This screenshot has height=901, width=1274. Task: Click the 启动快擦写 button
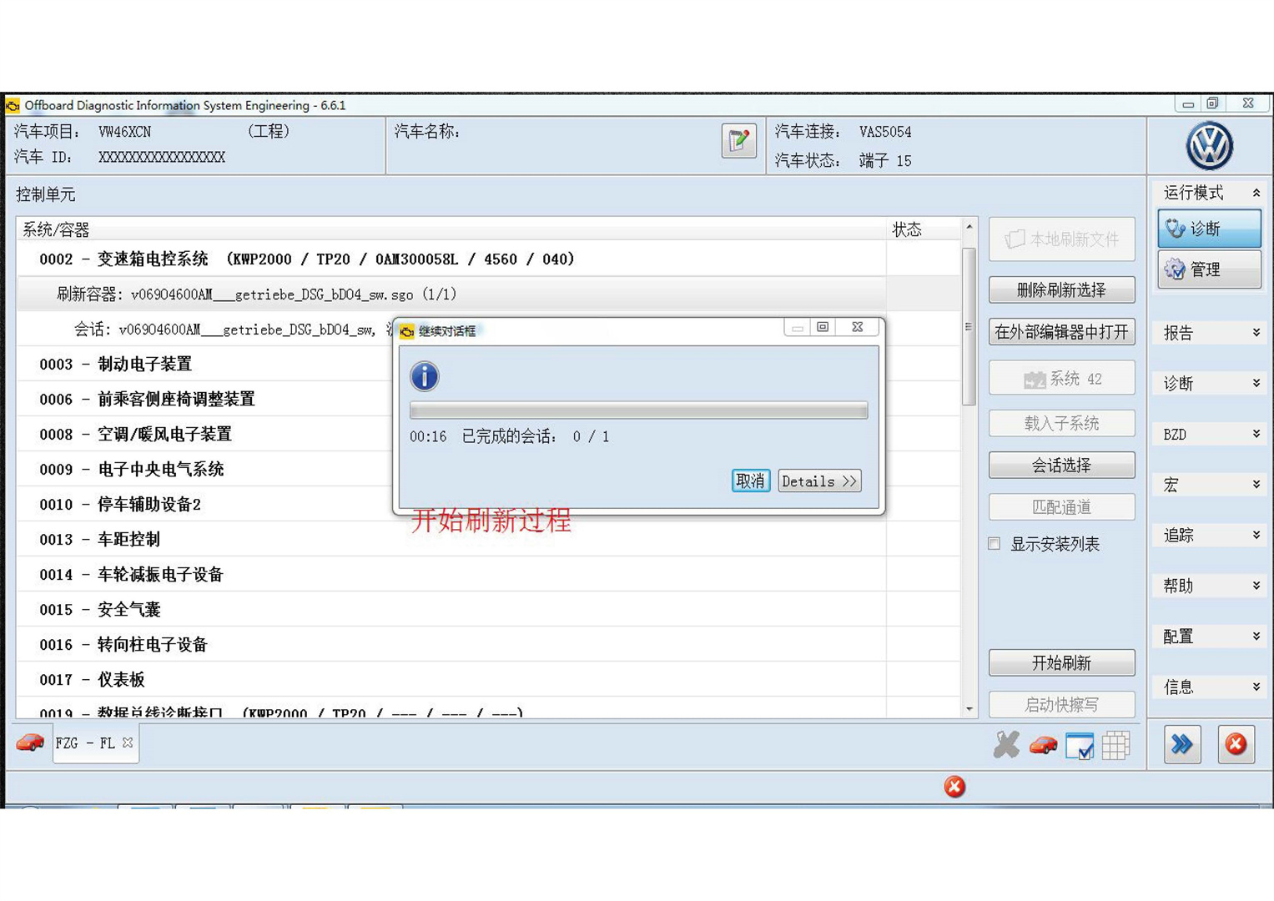(1061, 704)
